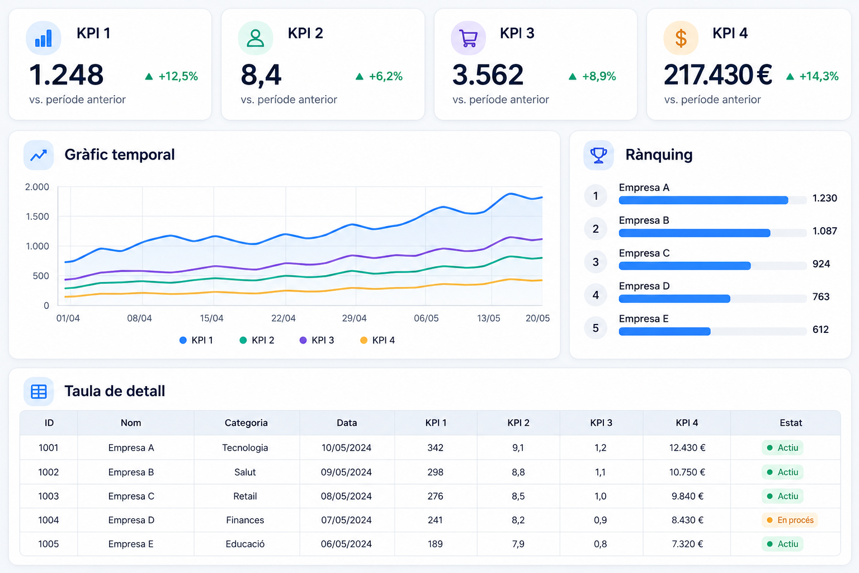Viewport: 859px width, 573px height.
Task: Select ID 1001 in the detail table
Action: click(49, 448)
